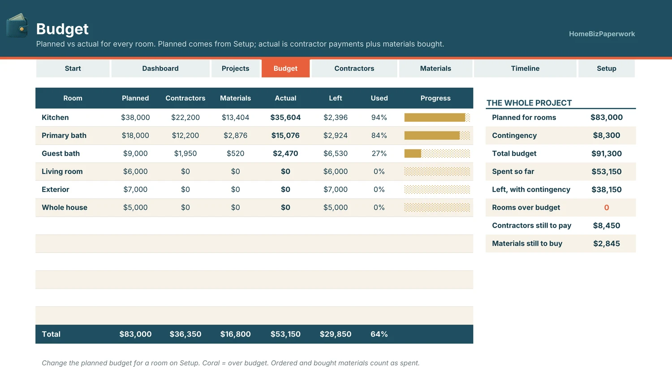This screenshot has width=672, height=367.
Task: Click Contractors still to pay value $8,450
Action: point(607,226)
